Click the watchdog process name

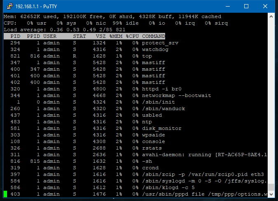point(155,49)
